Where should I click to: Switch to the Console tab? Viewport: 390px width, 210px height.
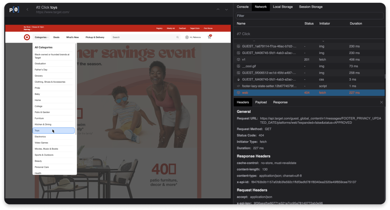point(242,7)
